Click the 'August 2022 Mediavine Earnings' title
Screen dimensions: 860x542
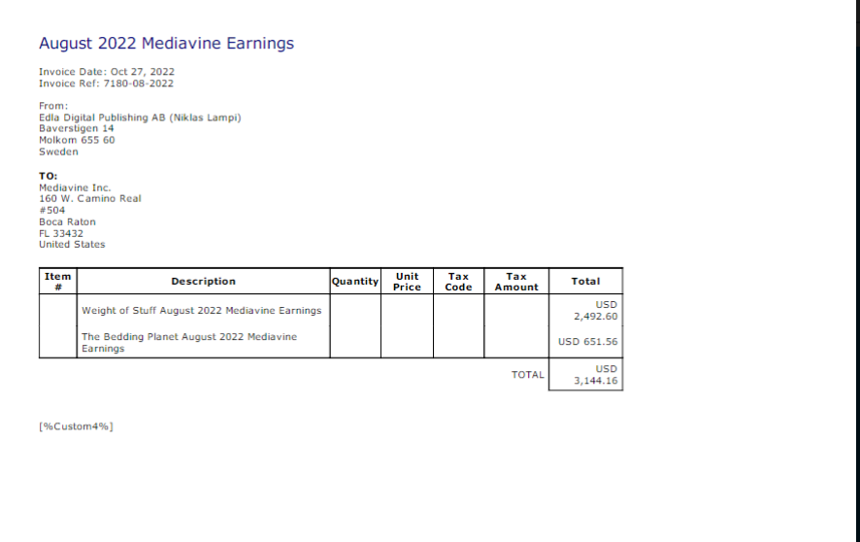pos(166,44)
